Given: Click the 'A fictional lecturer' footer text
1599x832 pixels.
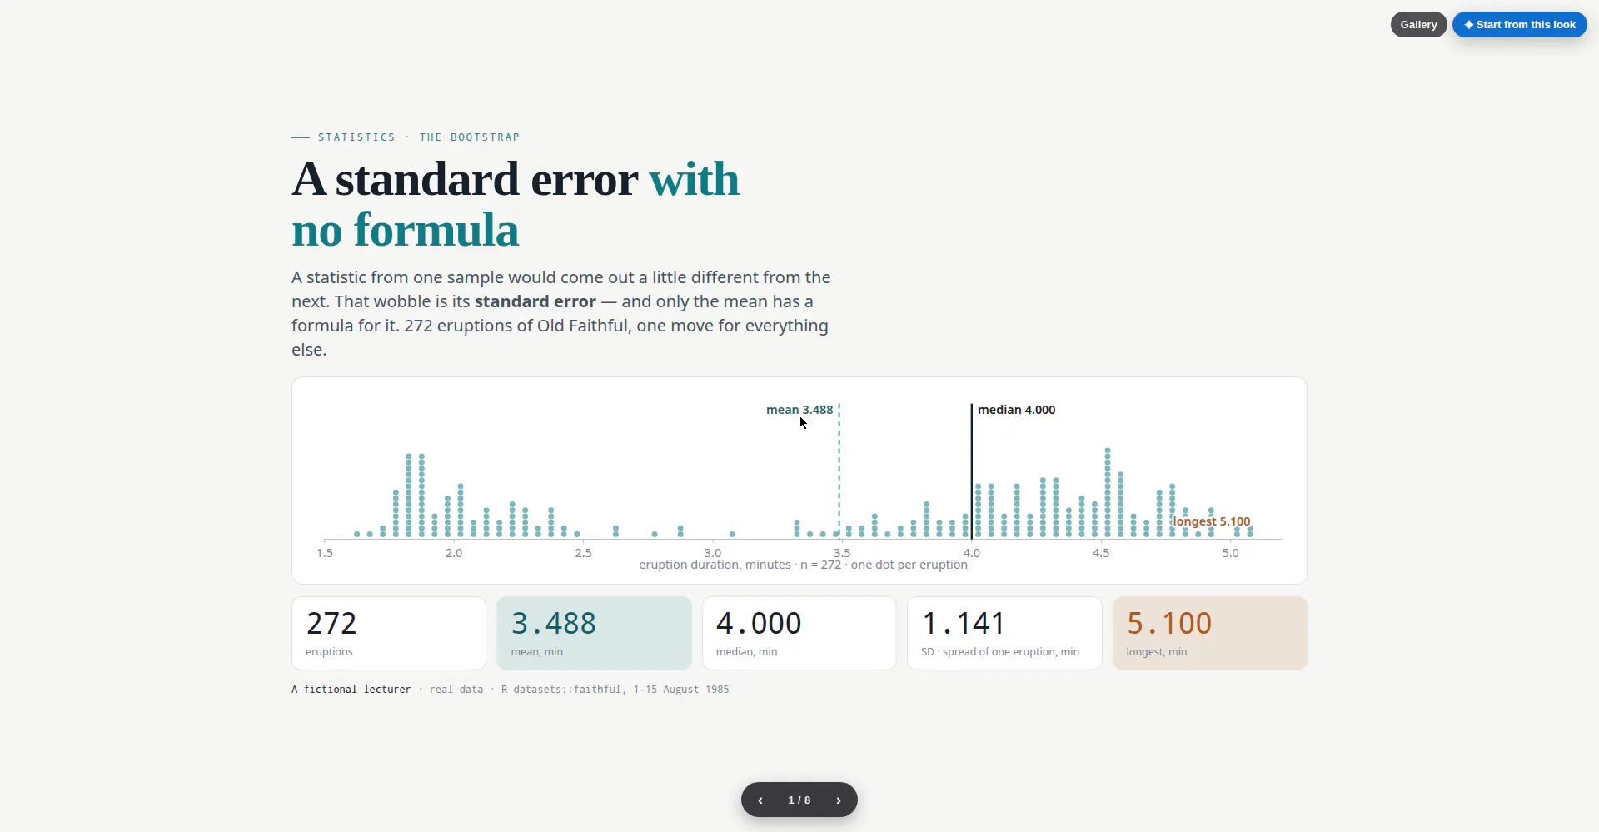Looking at the screenshot, I should [x=351, y=690].
